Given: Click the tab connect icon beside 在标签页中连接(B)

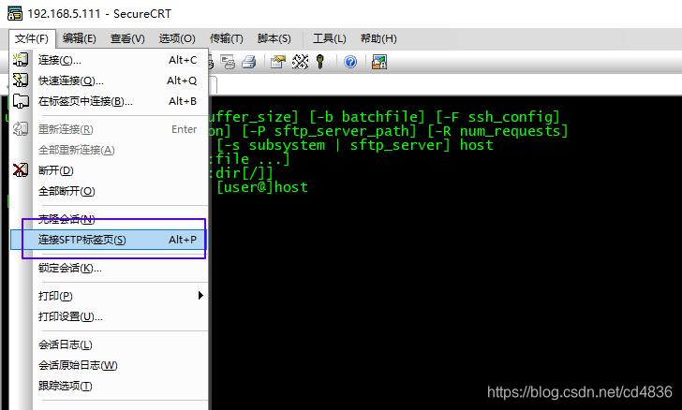Looking at the screenshot, I should pyautogui.click(x=21, y=101).
